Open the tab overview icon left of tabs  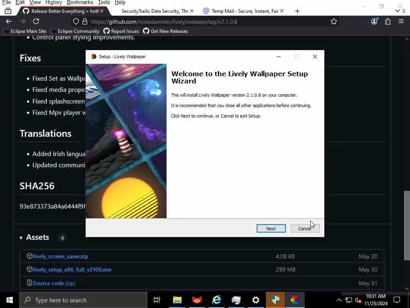click(x=8, y=11)
